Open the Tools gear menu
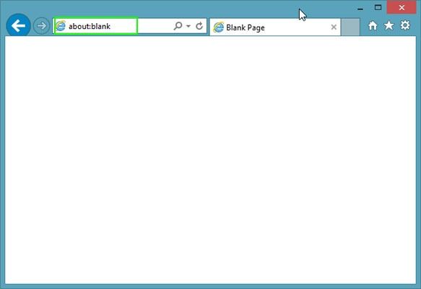 point(405,25)
